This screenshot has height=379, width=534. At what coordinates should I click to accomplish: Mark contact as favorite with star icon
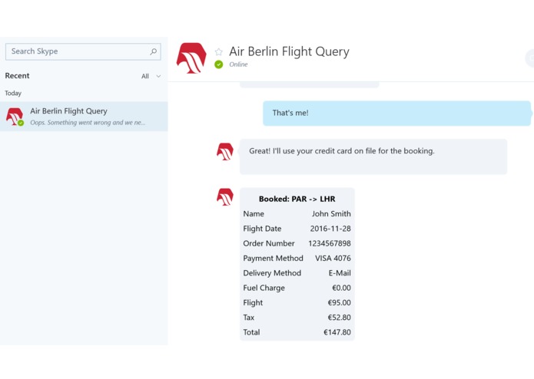[219, 51]
